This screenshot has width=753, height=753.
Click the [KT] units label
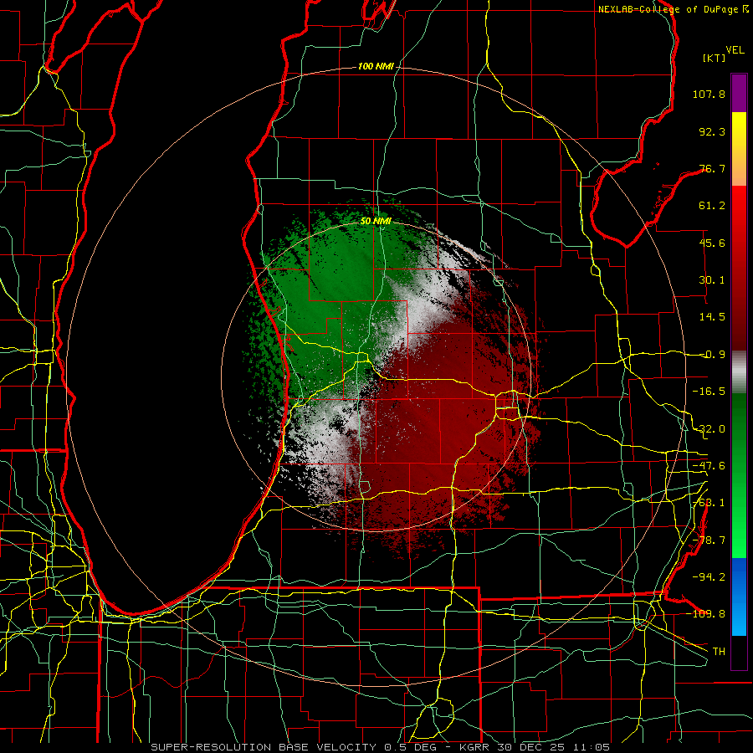click(x=715, y=58)
